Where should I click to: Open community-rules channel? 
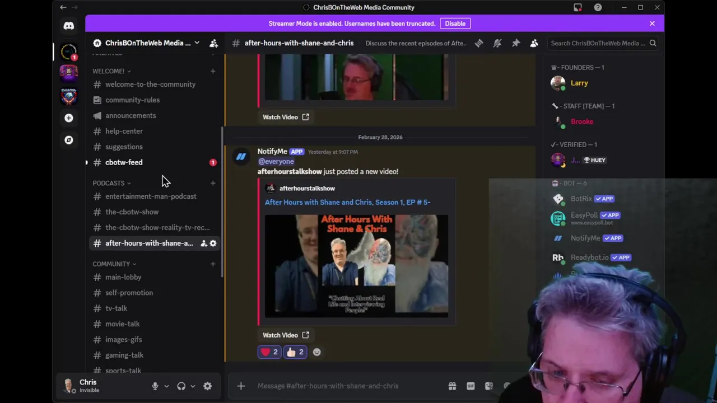(x=154, y=100)
